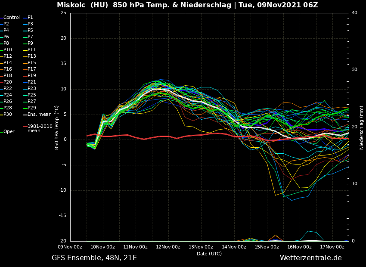
Task: Click the P10 legend entry
Action: [x=8, y=50]
